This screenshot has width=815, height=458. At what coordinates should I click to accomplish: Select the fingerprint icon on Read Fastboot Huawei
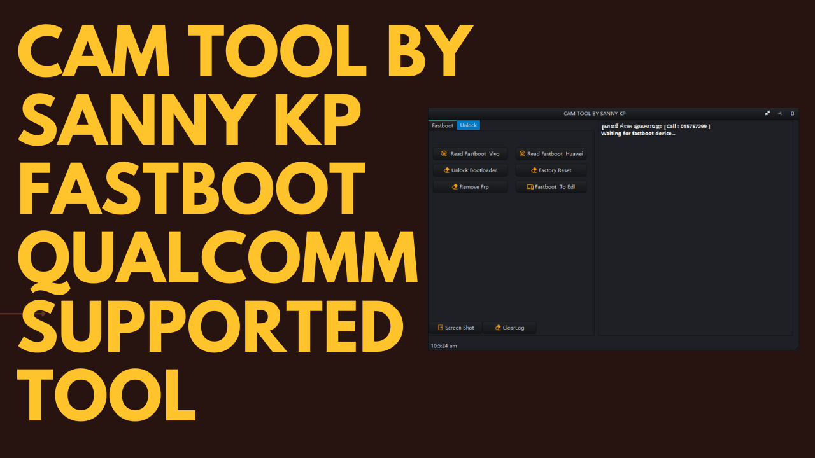point(522,154)
